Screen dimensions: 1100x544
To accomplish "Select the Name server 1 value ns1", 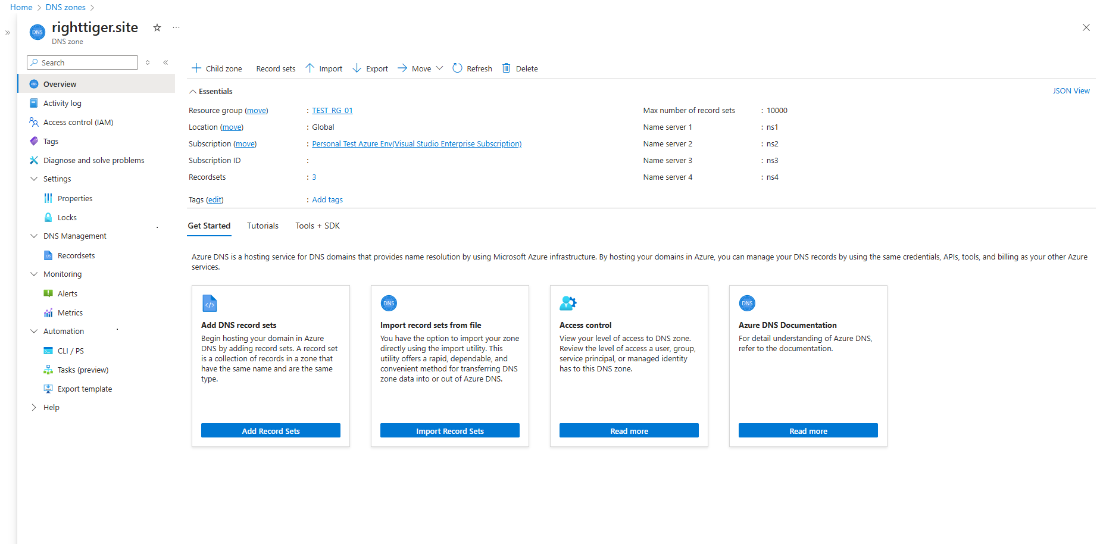I will coord(772,127).
